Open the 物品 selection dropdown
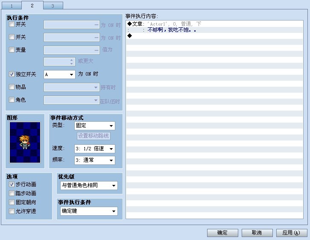This screenshot has height=240, width=310. (x=72, y=88)
